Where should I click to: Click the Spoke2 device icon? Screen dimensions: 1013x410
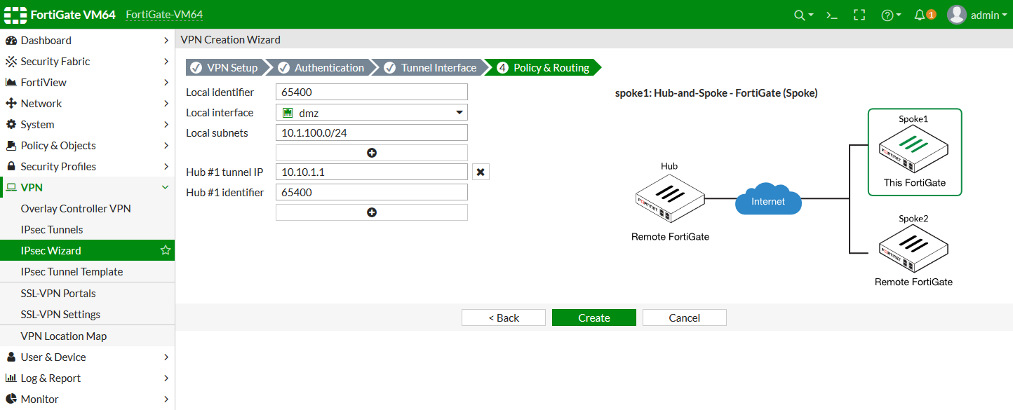pos(913,250)
